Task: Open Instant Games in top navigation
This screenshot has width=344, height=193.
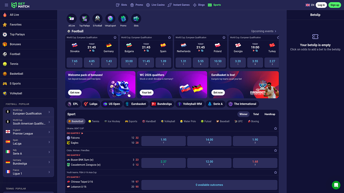Action: pyautogui.click(x=179, y=5)
